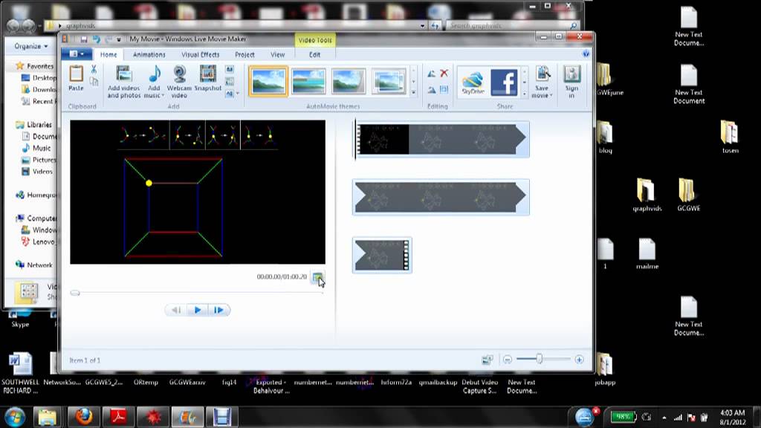Click the Cut scissors icon
Screen dimensions: 761x428
[x=94, y=69]
